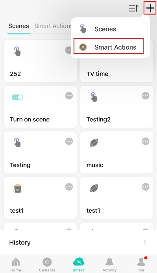Screen dimensions: 157x273
Task: Tap the popcorn icon on test1
Action: (17, 188)
